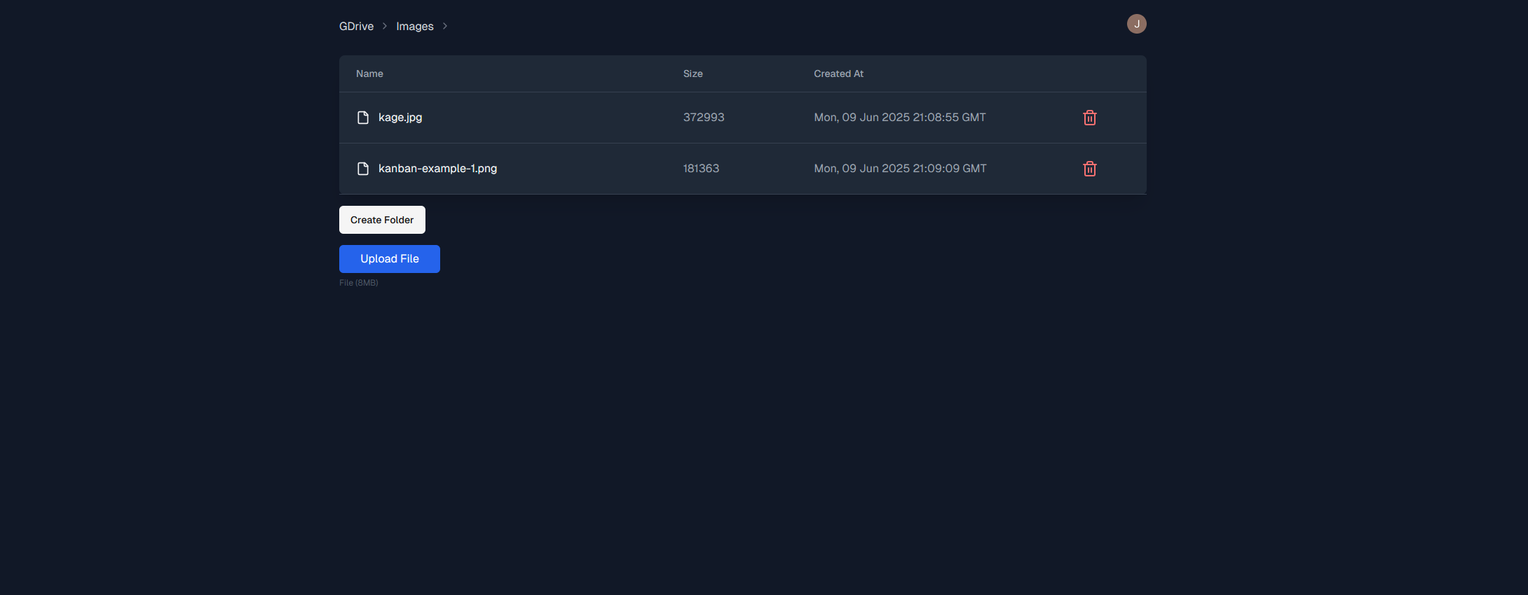Select the Images breadcrumb folder
1528x595 pixels.
(x=414, y=26)
